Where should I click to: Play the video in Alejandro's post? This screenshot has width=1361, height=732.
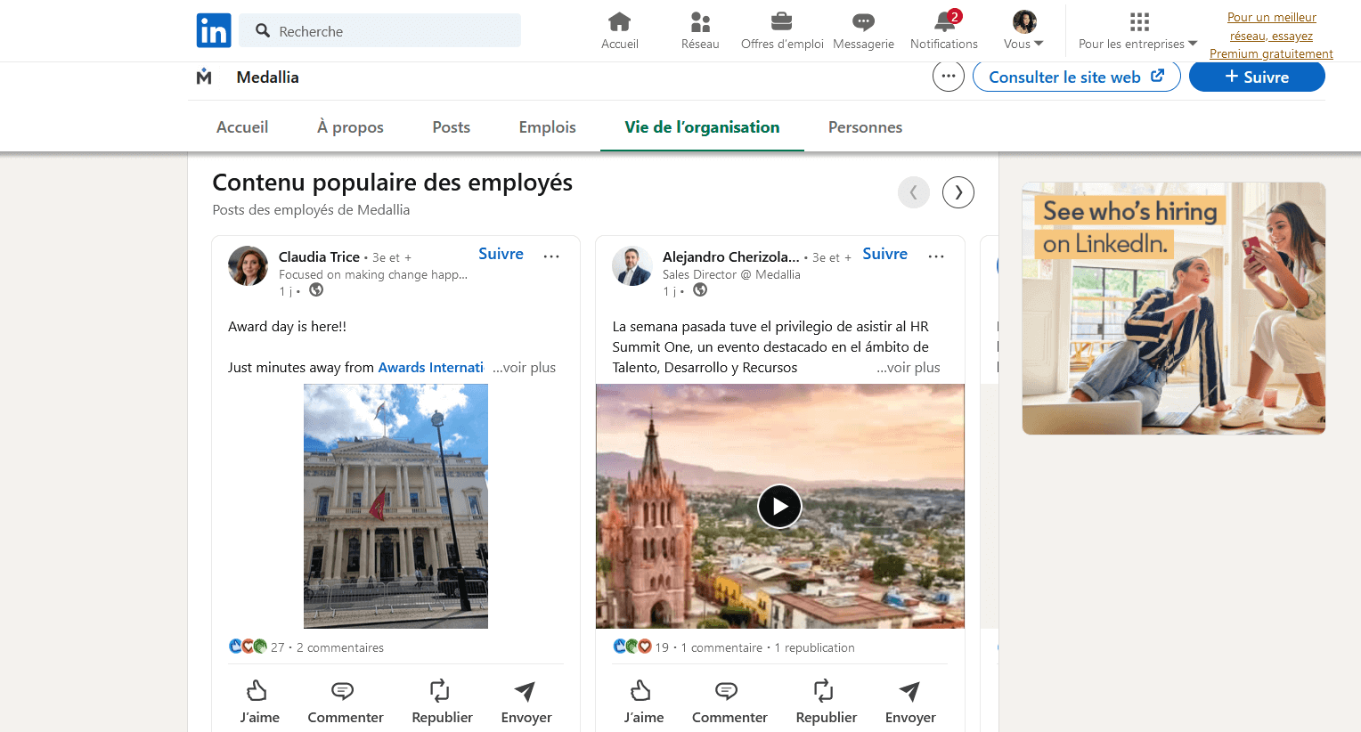[779, 506]
